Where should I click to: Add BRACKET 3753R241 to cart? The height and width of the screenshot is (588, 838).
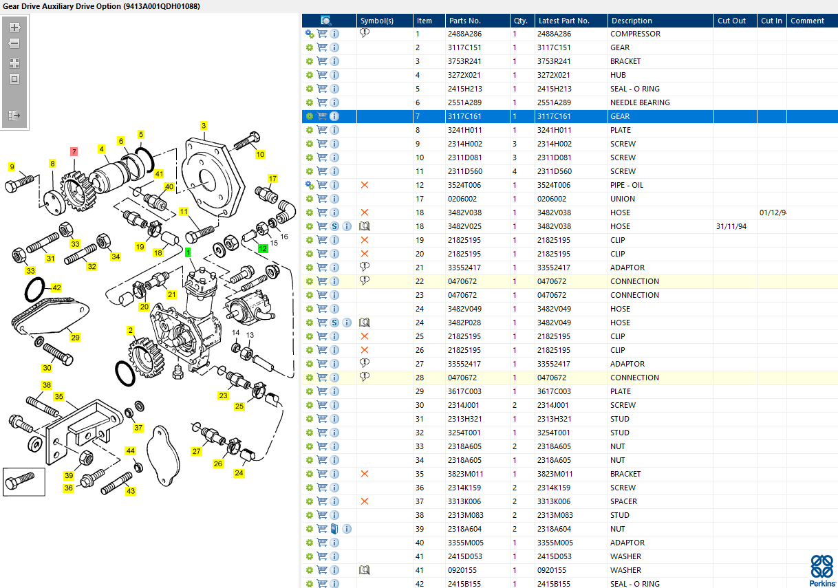point(322,61)
